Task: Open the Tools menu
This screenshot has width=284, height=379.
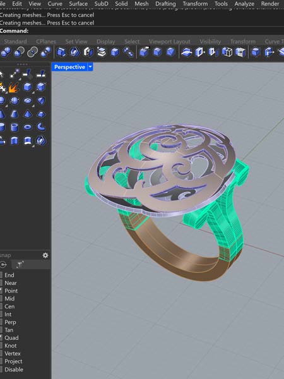Action: [221, 4]
